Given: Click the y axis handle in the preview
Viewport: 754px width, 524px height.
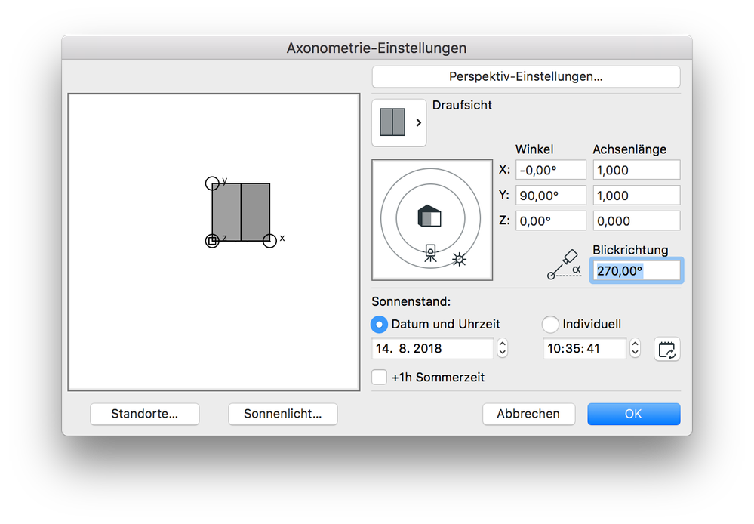Looking at the screenshot, I should tap(212, 183).
